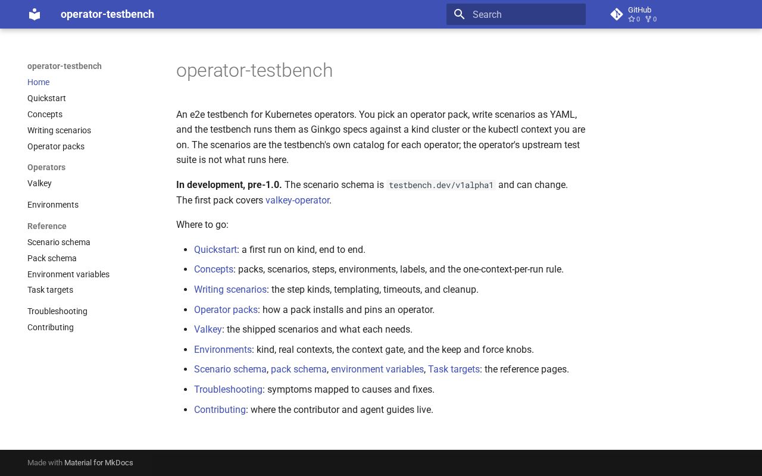Click the operator-testbench header title

tap(107, 14)
